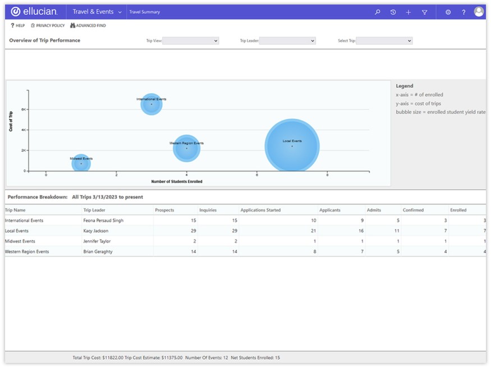The image size is (491, 368).
Task: Open the user profile avatar
Action: (478, 11)
